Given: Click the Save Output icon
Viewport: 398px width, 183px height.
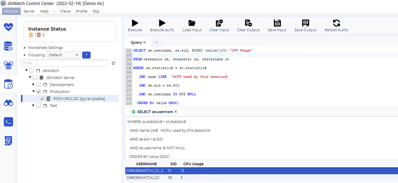Looking at the screenshot, I should [305, 23].
